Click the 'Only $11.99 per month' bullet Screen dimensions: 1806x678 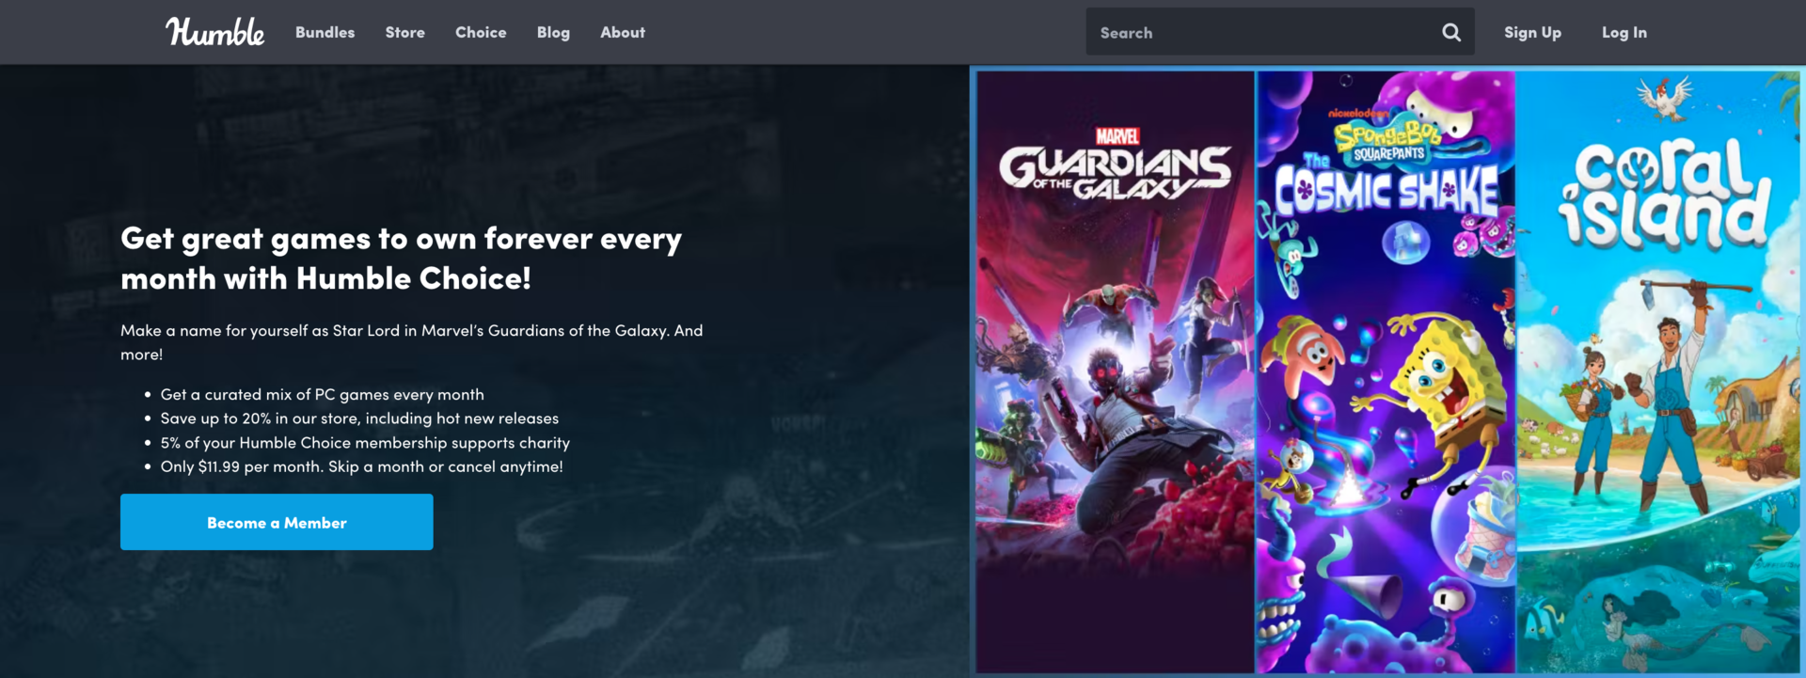tap(362, 466)
